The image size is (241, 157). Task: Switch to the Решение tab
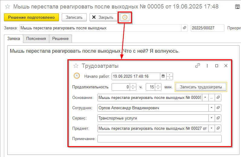click(60, 39)
